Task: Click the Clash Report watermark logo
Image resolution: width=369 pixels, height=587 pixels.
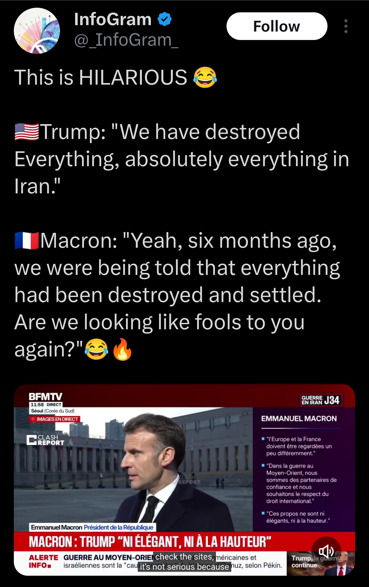Action: coord(45,440)
